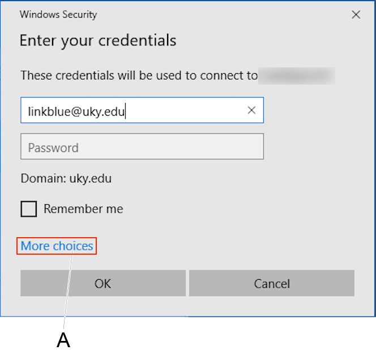Click the Windows Security title bar
The width and height of the screenshot is (376, 354).
tap(170, 15)
